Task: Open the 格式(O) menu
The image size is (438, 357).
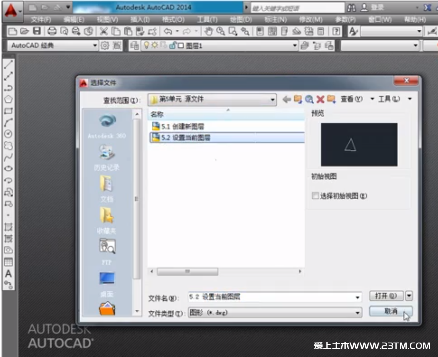Action: click(173, 20)
